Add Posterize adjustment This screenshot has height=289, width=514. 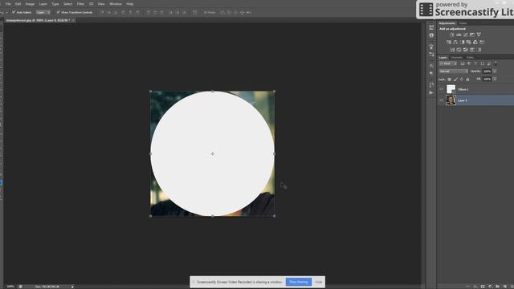[x=459, y=50]
